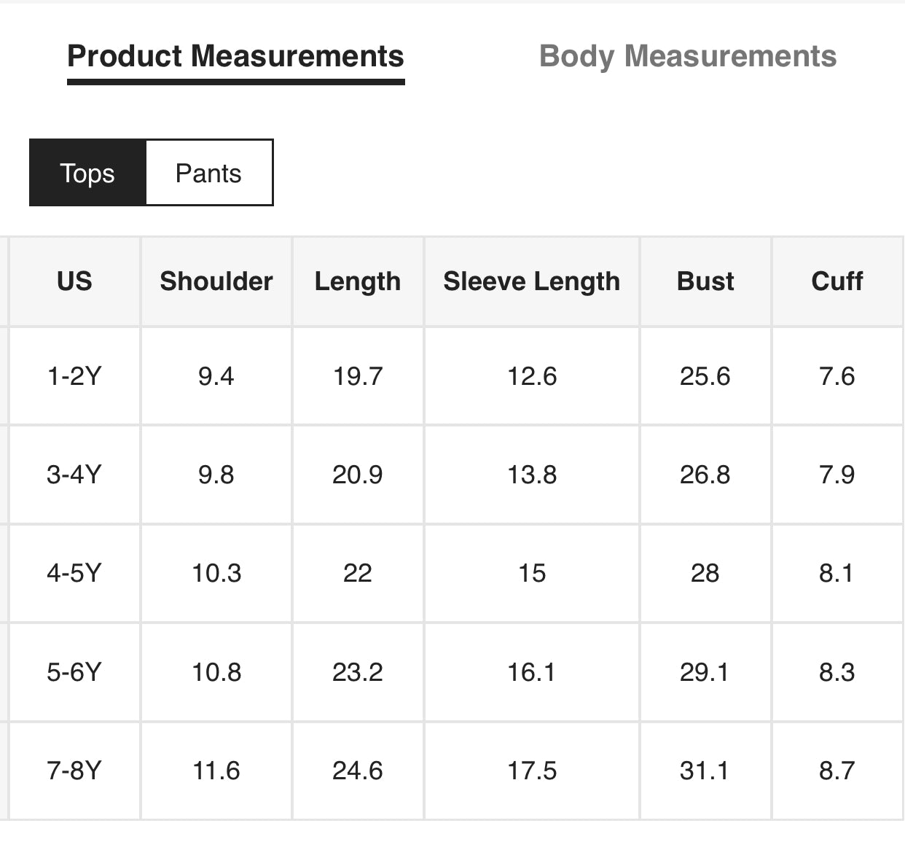Click the 23.2 length value cell
Image resolution: width=905 pixels, height=842 pixels.
coord(358,672)
